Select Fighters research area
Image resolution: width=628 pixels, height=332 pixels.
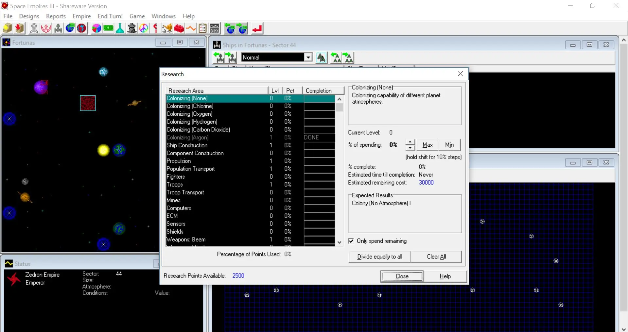pyautogui.click(x=251, y=177)
